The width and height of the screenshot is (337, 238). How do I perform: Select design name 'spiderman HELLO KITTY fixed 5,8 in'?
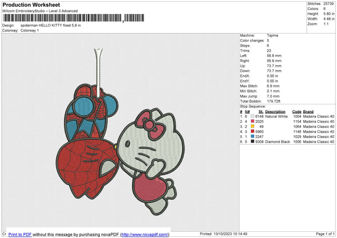(x=51, y=25)
